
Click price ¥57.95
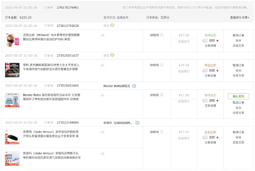point(184,132)
